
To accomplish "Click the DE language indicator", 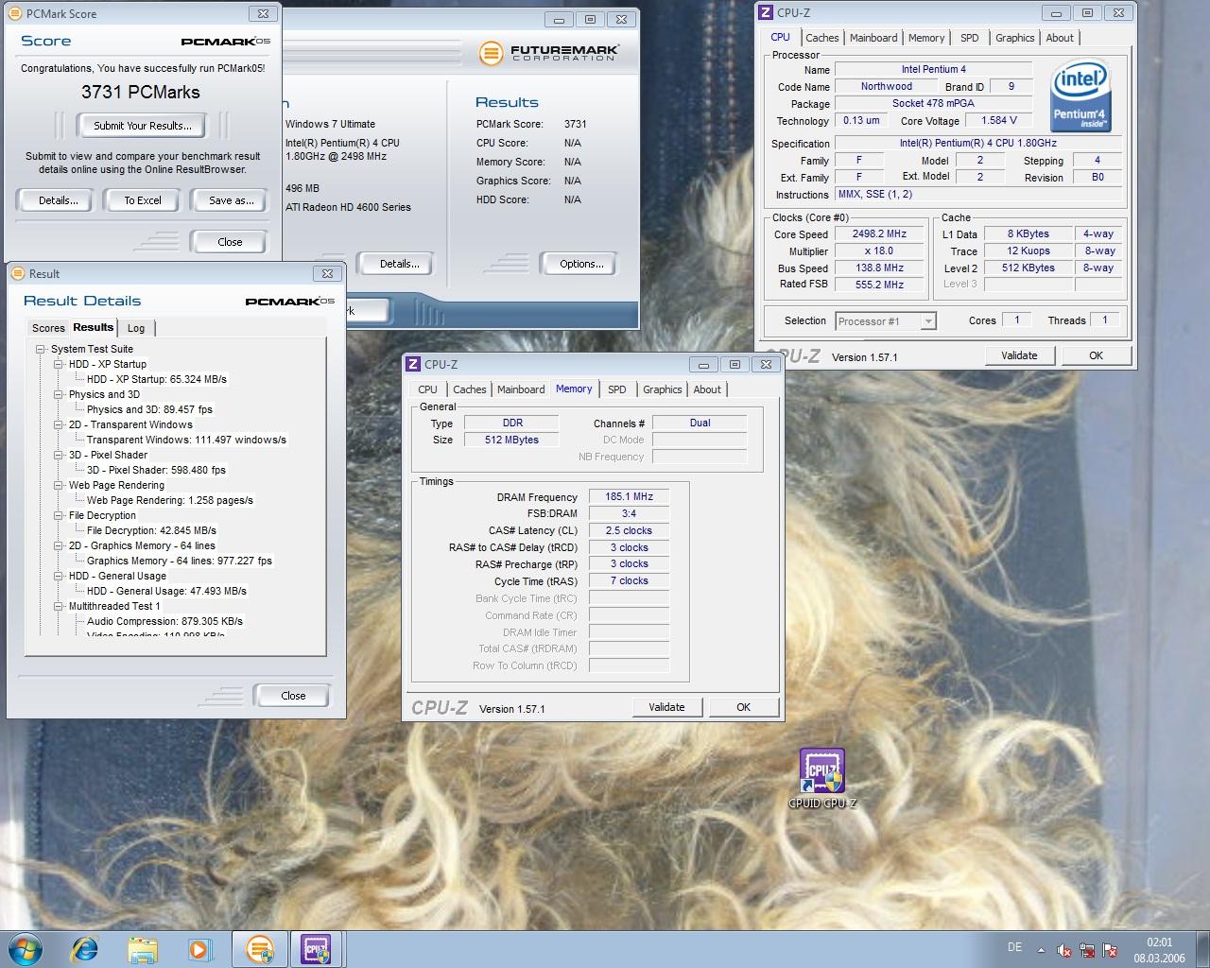I will click(1014, 946).
